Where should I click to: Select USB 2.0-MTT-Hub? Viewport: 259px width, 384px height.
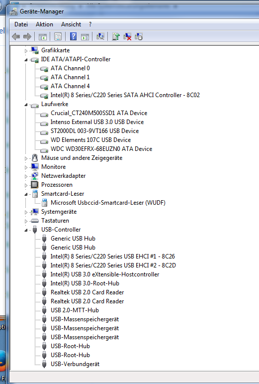pyautogui.click(x=75, y=310)
